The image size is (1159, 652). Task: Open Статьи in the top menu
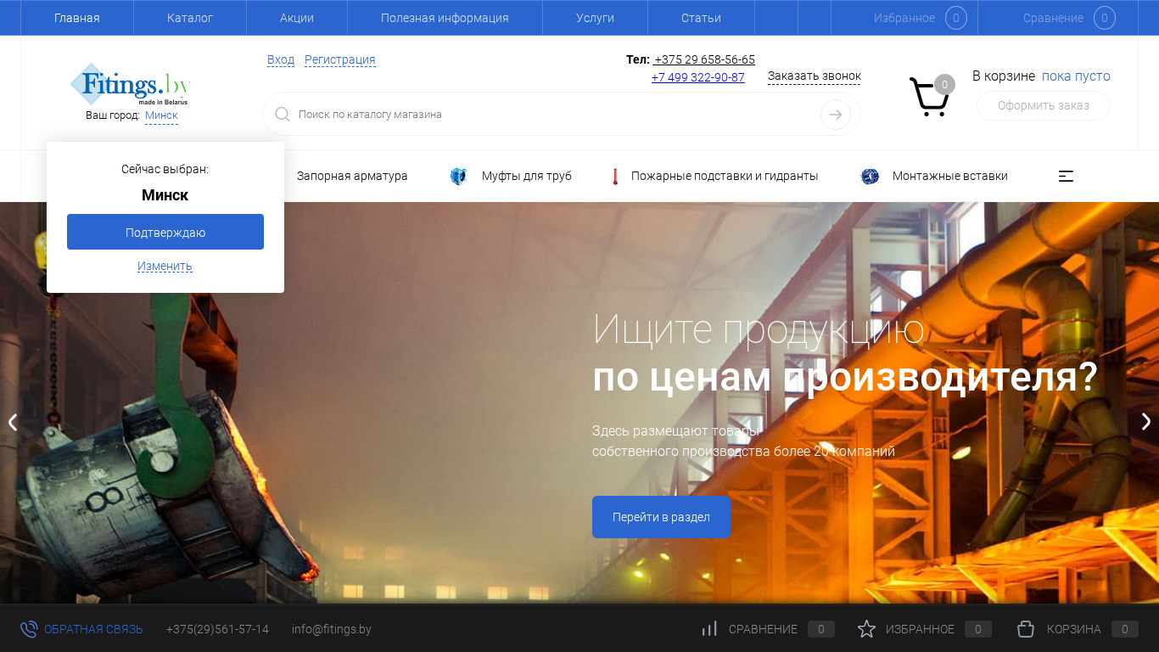701,18
